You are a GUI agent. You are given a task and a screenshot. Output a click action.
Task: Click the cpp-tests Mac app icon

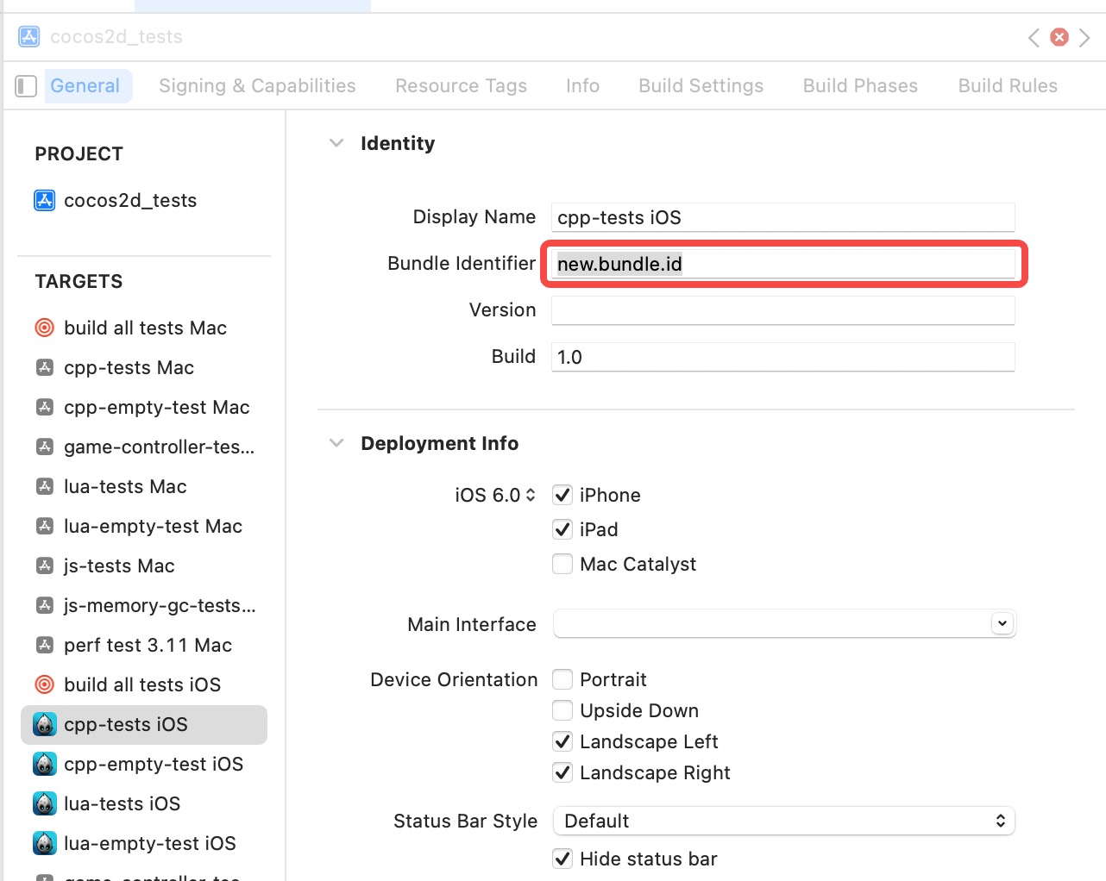coord(45,367)
